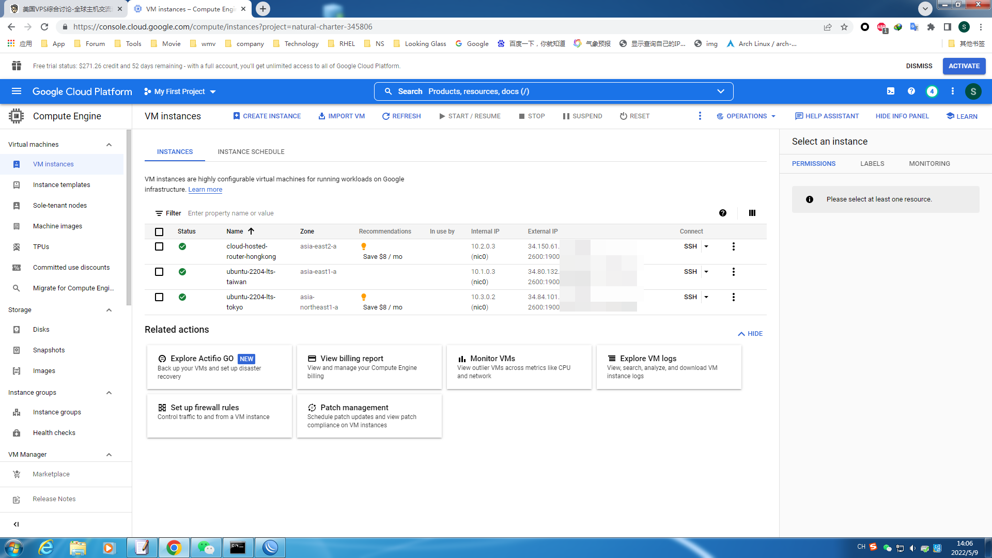The height and width of the screenshot is (558, 992).
Task: Click Learn more link in description
Action: [x=205, y=190]
